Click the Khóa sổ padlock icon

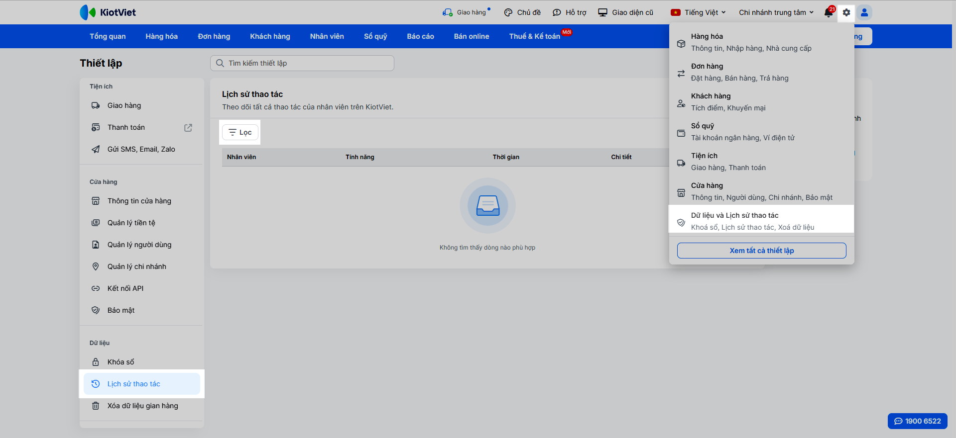[x=96, y=362]
